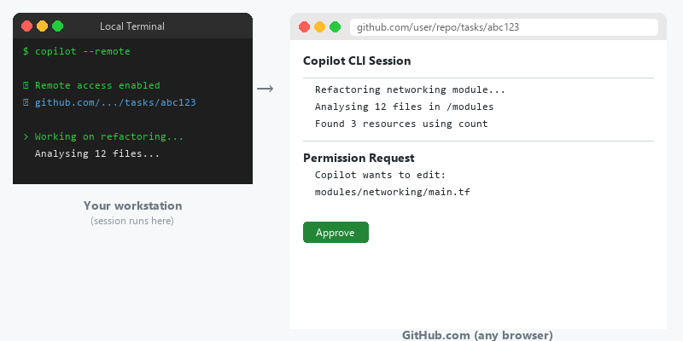Click the Local Terminal title text
The width and height of the screenshot is (683, 341).
pos(132,26)
